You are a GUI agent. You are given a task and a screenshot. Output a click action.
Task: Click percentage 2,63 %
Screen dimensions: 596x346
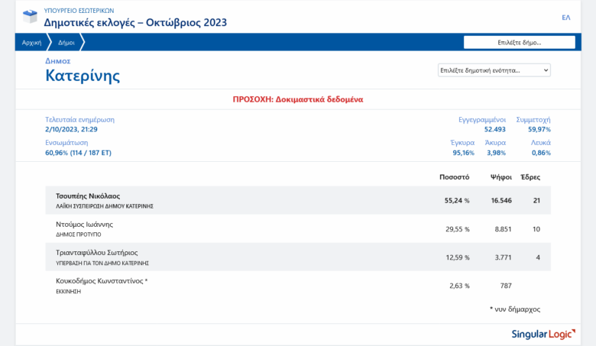pyautogui.click(x=459, y=286)
